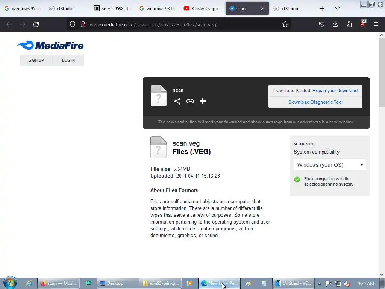385x289 pixels.
Task: Open the media player taskbar icon
Action: point(190,283)
